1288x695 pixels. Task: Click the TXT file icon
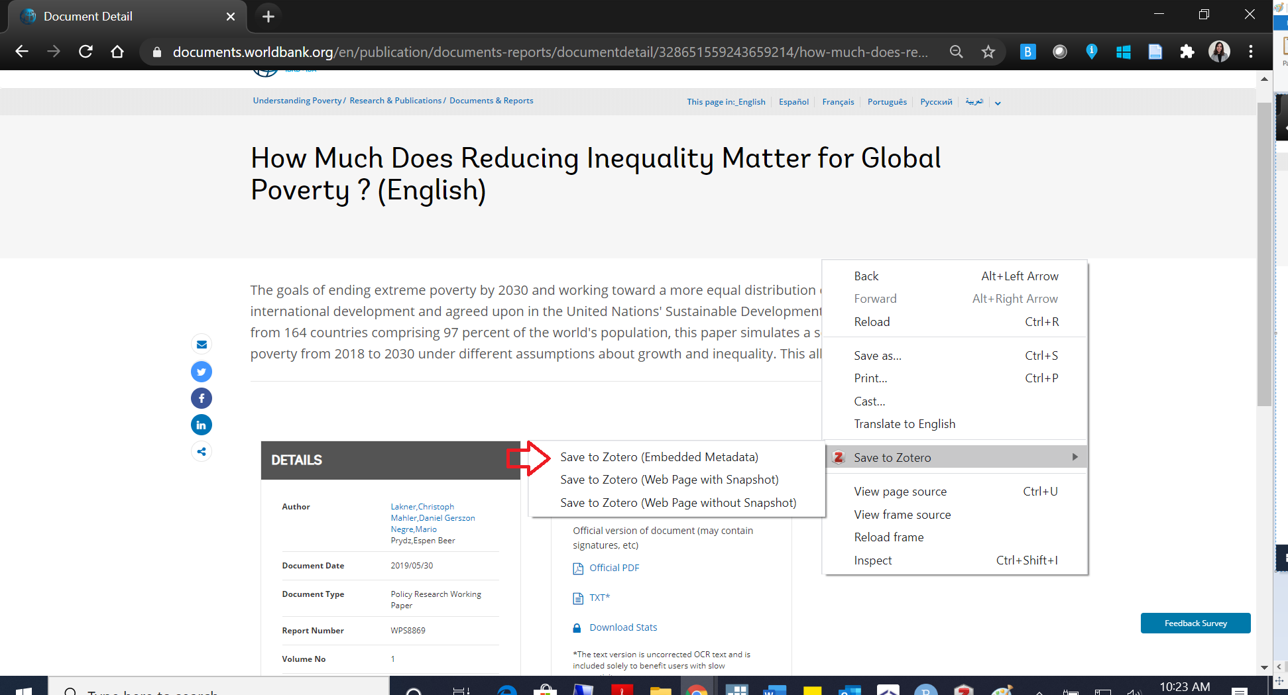(x=578, y=598)
